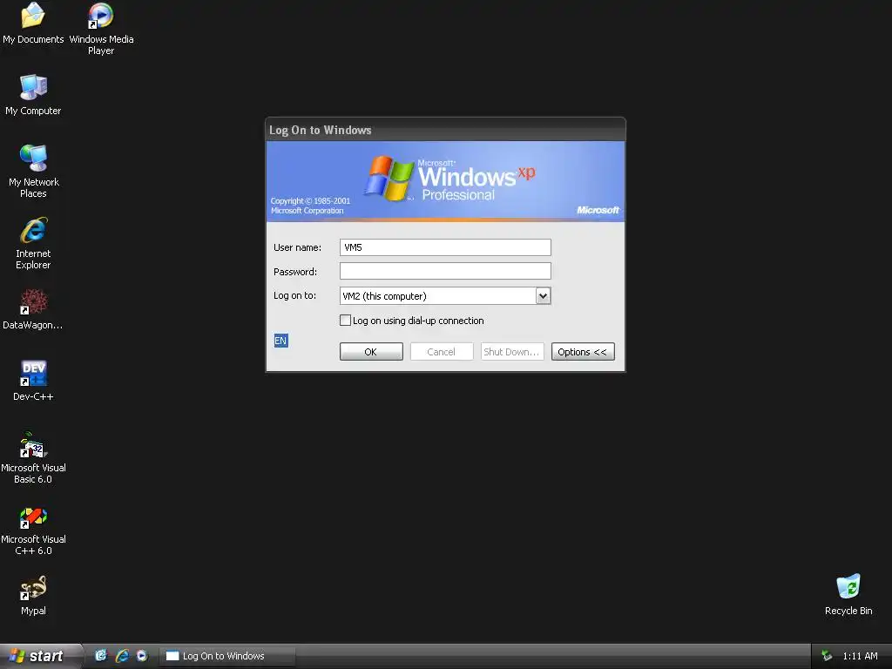Click Show Desktop quick launch icon

pos(101,655)
